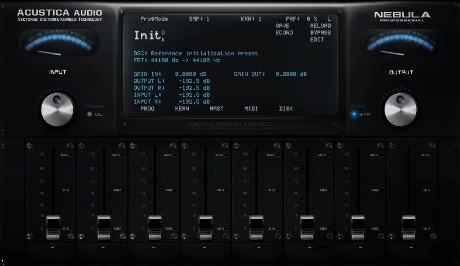Click the ProgMode label
Screen dimensions: 460x266
click(154, 19)
